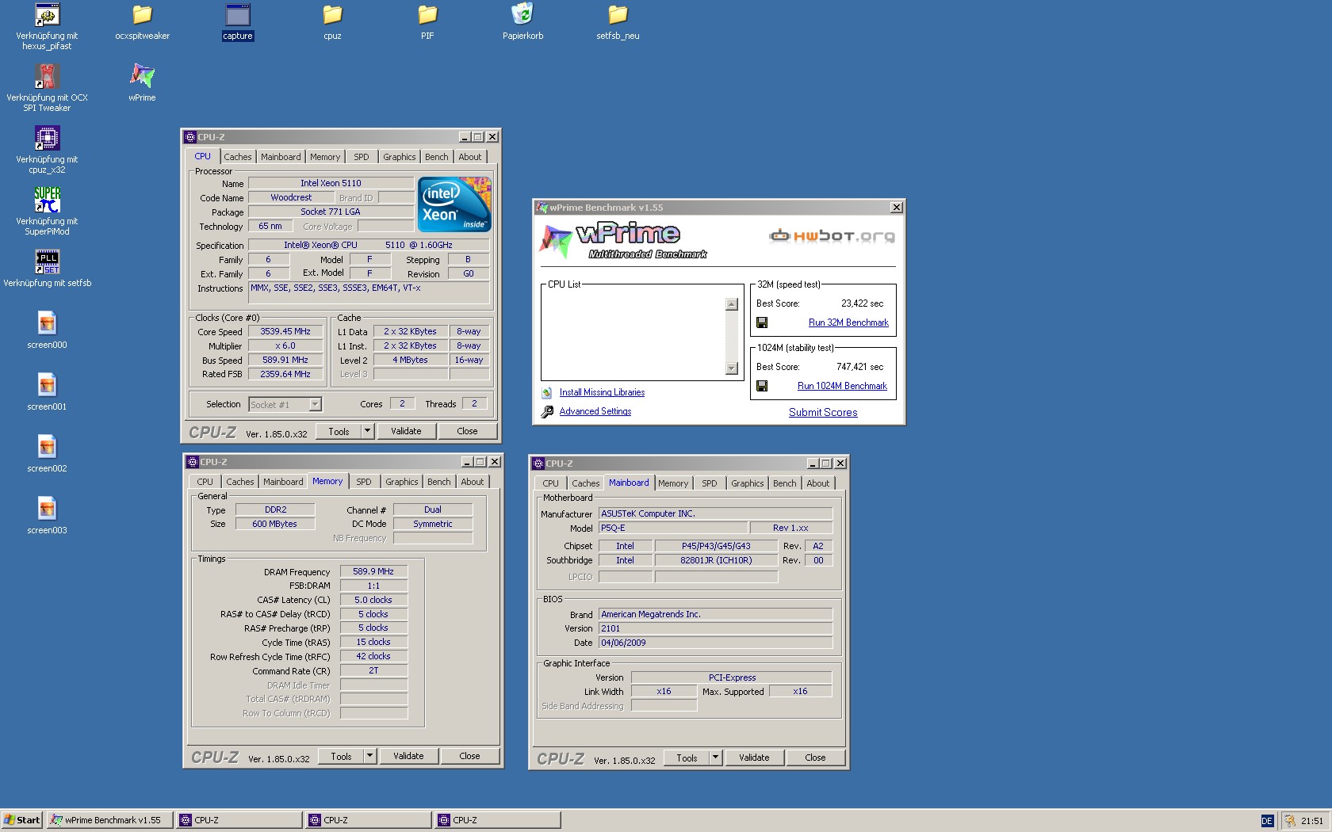
Task: Open the Papierkorb recycle bin icon
Action: pyautogui.click(x=522, y=14)
